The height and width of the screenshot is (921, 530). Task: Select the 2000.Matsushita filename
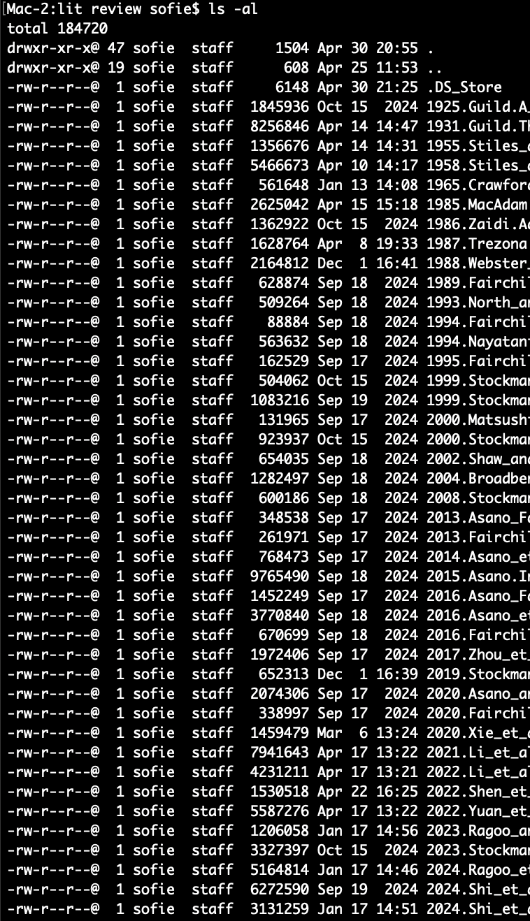pyautogui.click(x=478, y=420)
